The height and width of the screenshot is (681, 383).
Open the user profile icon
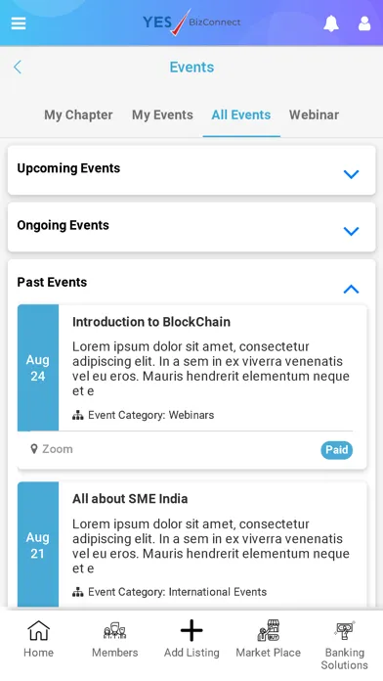(364, 23)
